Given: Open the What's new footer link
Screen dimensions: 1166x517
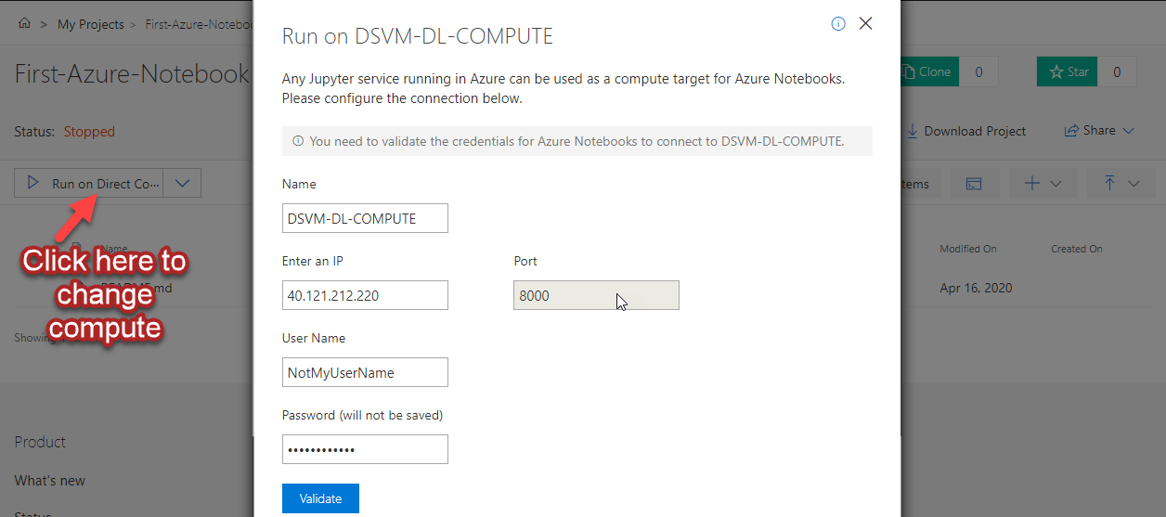Looking at the screenshot, I should pyautogui.click(x=49, y=481).
